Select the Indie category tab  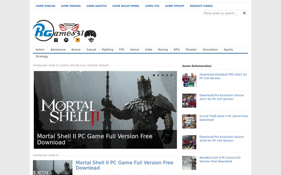point(148,49)
